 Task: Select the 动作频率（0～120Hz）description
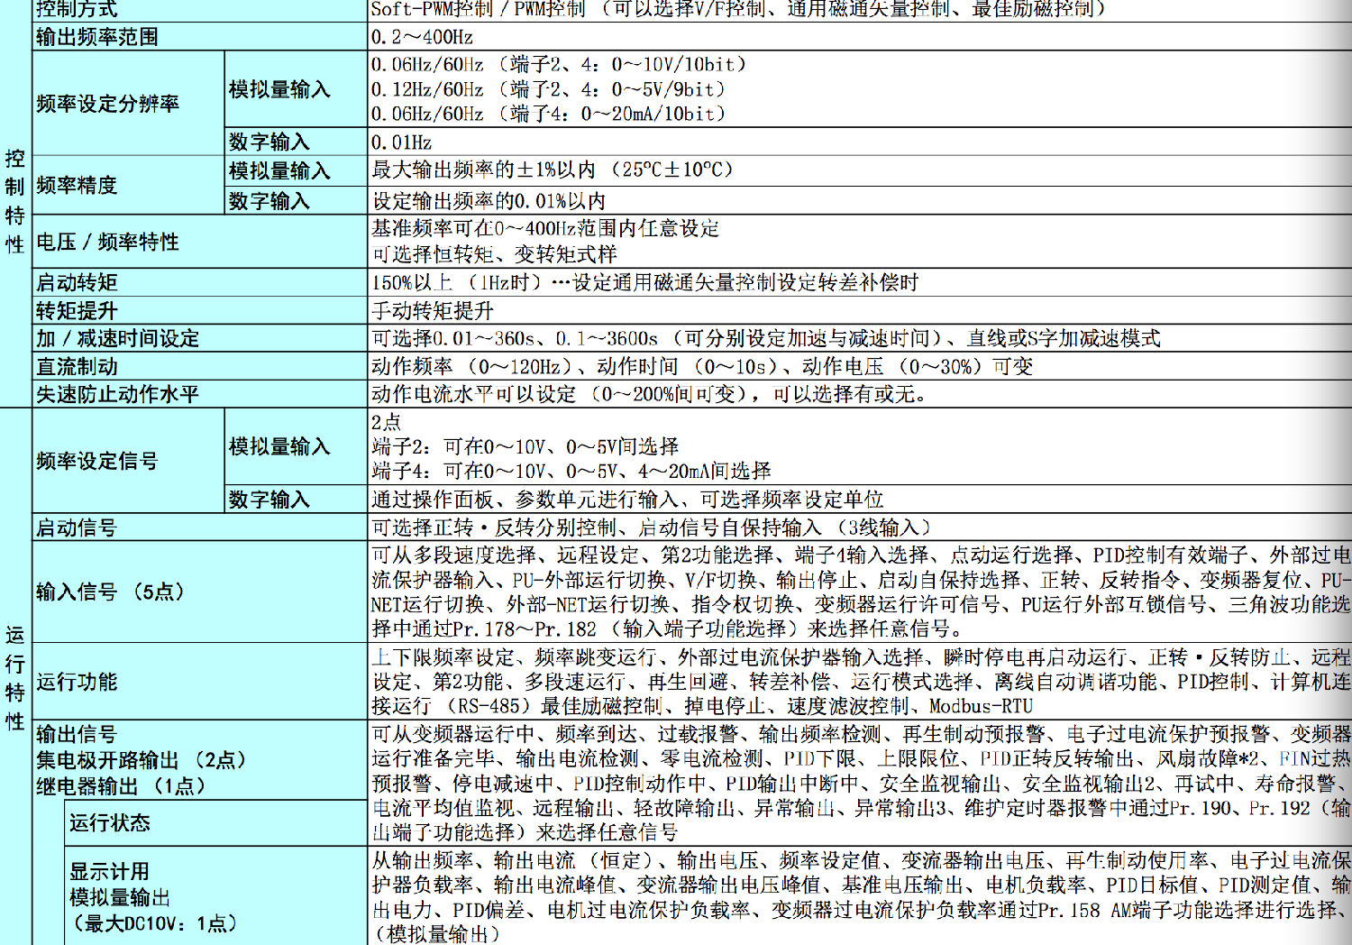tap(702, 366)
